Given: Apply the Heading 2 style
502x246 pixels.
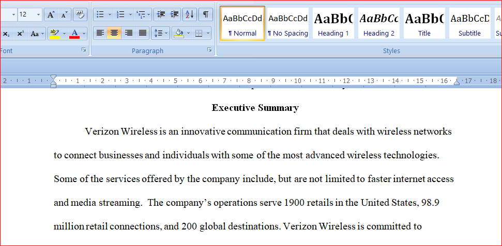Looking at the screenshot, I should point(379,23).
